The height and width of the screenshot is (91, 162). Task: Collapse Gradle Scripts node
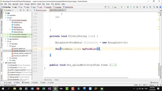click(4, 63)
